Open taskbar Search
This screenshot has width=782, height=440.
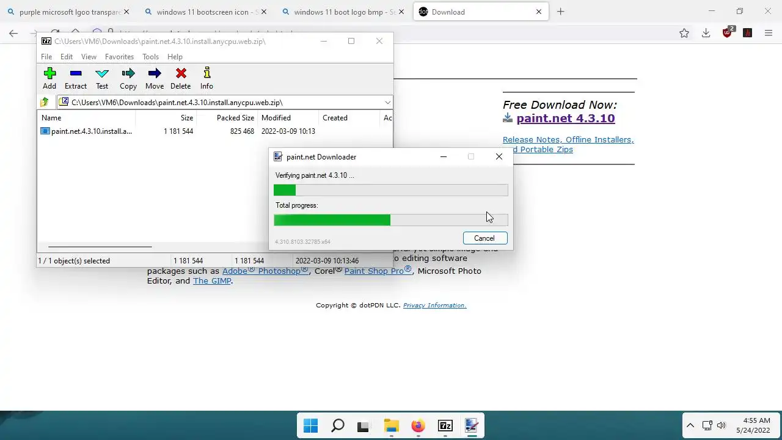[x=337, y=426]
